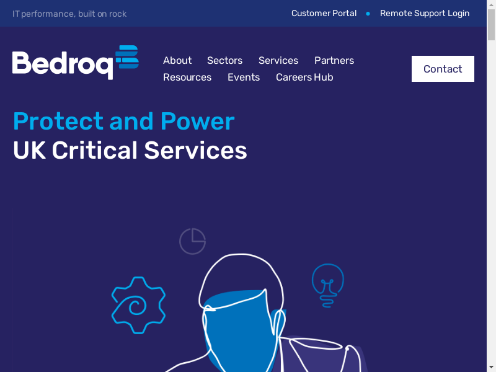Go to the Events page

pos(244,77)
